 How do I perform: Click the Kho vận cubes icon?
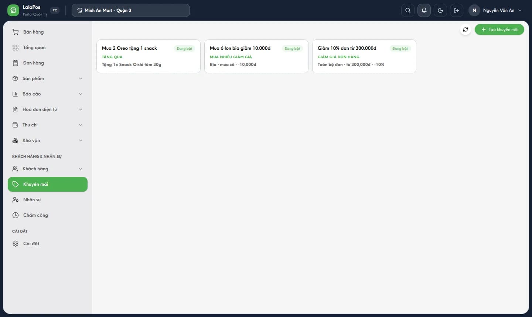coord(15,140)
